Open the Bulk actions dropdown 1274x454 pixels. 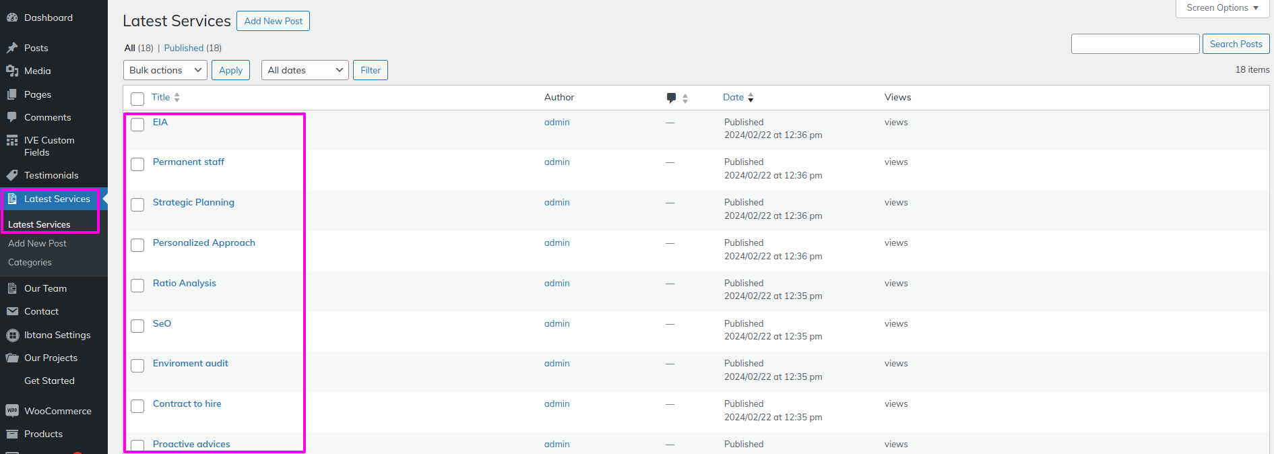click(x=166, y=70)
